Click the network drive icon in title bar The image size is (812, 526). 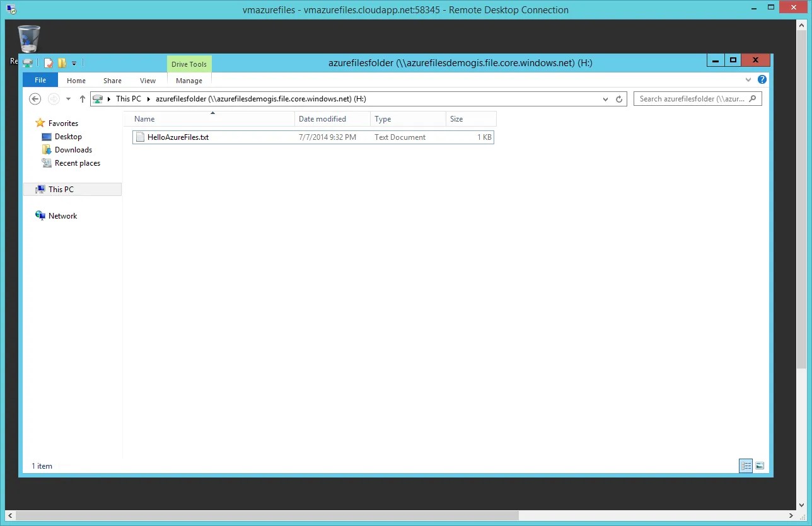[x=28, y=62]
